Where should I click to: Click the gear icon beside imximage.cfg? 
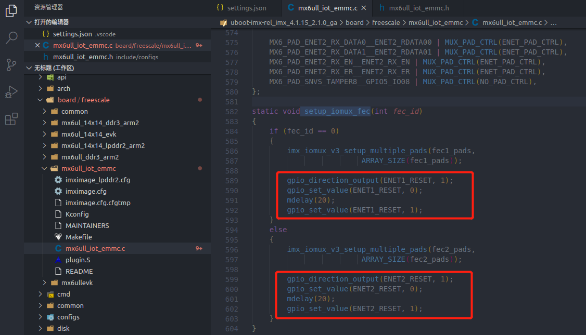[59, 191]
